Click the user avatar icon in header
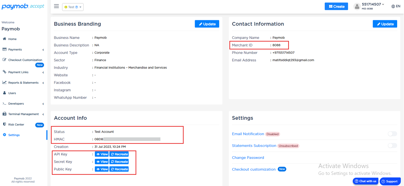The height and width of the screenshot is (186, 404). coord(357,6)
